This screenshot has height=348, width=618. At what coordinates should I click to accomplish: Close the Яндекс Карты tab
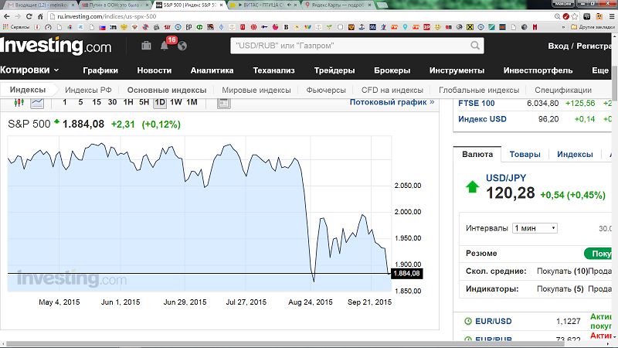point(370,5)
